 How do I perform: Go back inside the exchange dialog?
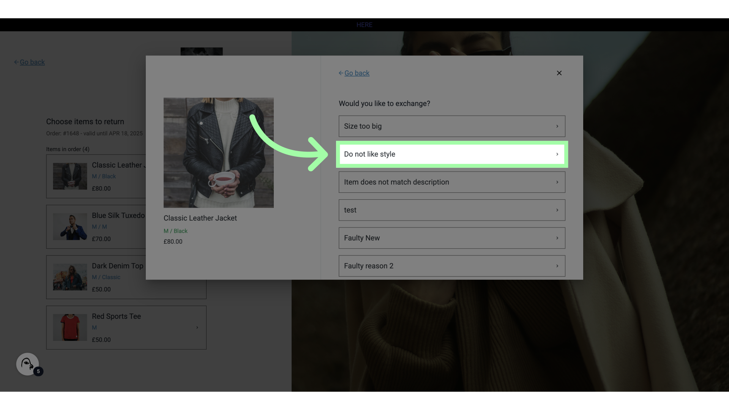click(354, 73)
